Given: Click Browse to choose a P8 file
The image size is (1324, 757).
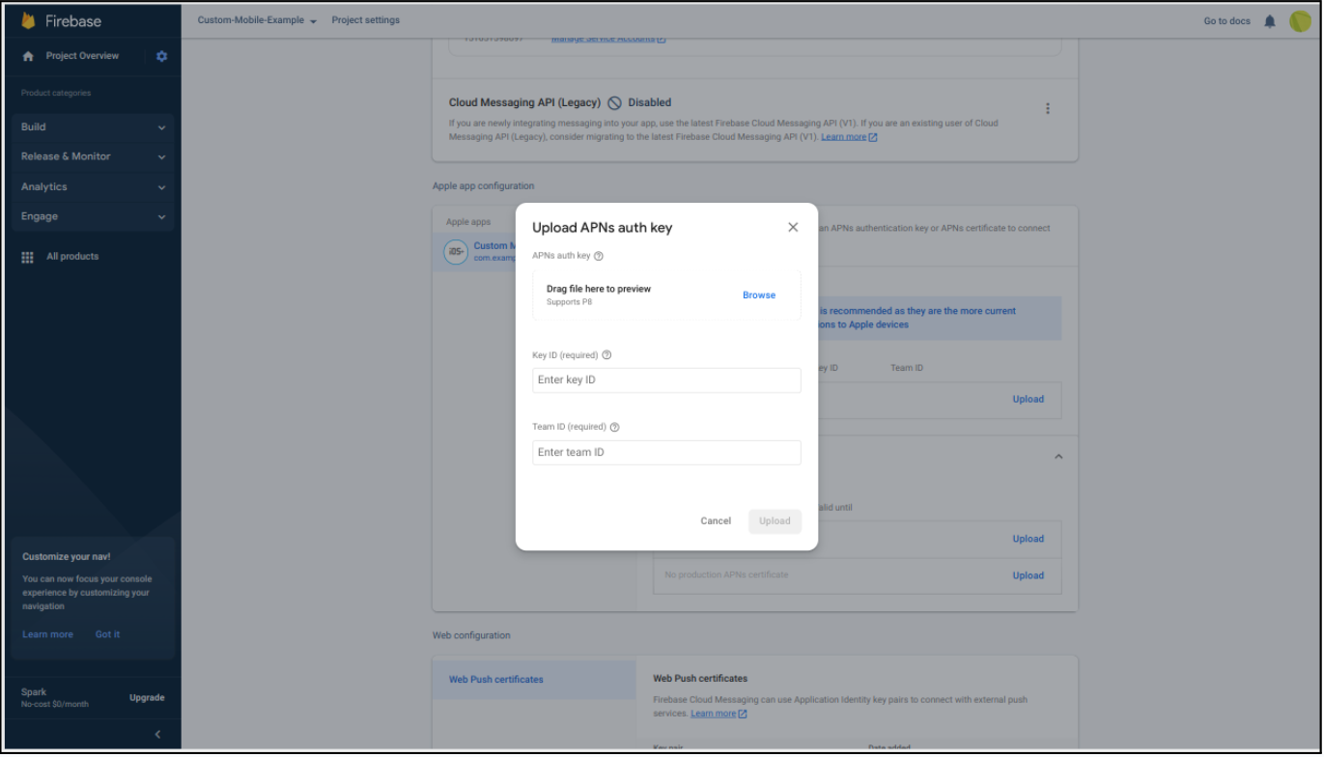Looking at the screenshot, I should (759, 295).
